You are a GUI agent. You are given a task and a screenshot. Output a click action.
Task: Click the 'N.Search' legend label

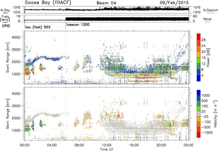pos(211,10)
